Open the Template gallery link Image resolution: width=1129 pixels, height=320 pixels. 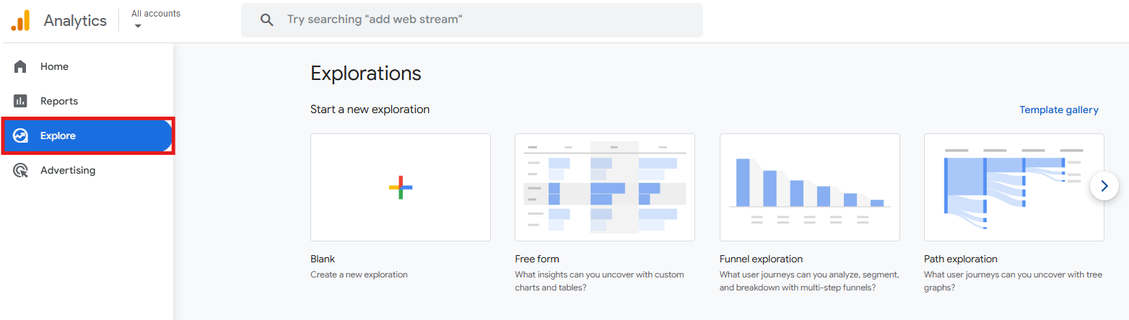(x=1059, y=110)
